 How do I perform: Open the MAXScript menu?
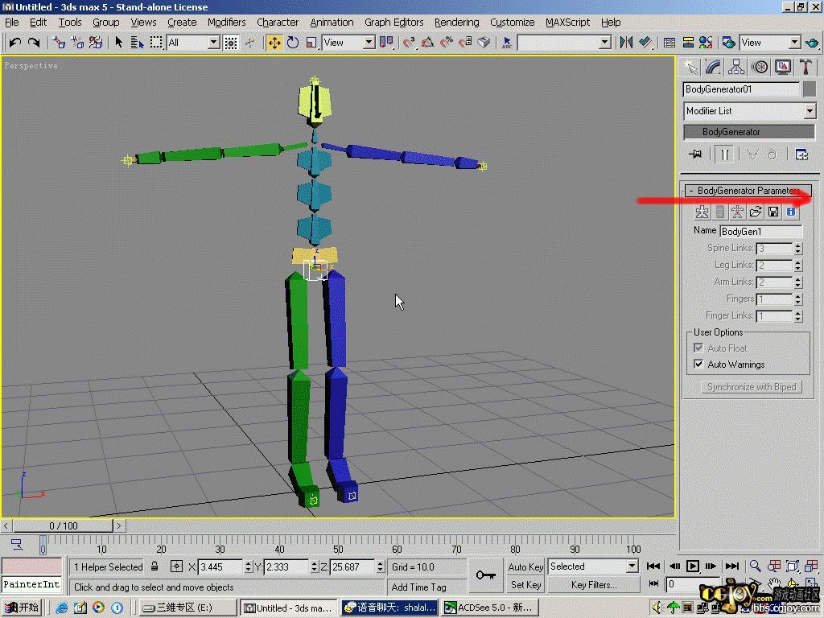coord(567,22)
